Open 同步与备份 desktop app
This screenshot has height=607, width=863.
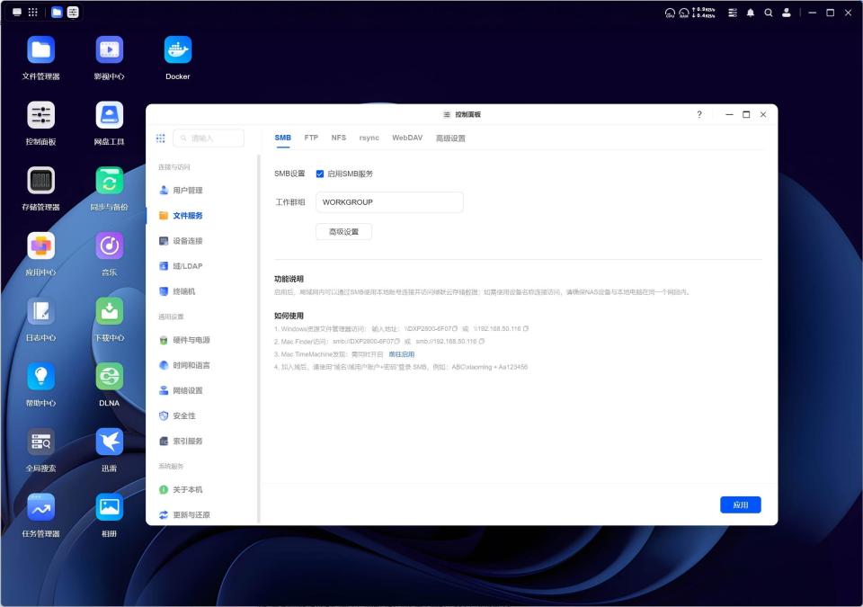pos(109,181)
